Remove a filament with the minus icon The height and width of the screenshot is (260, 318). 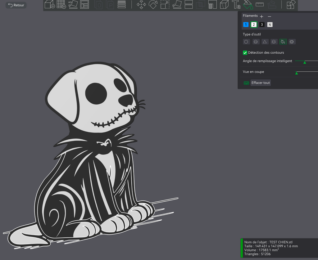[x=269, y=16]
